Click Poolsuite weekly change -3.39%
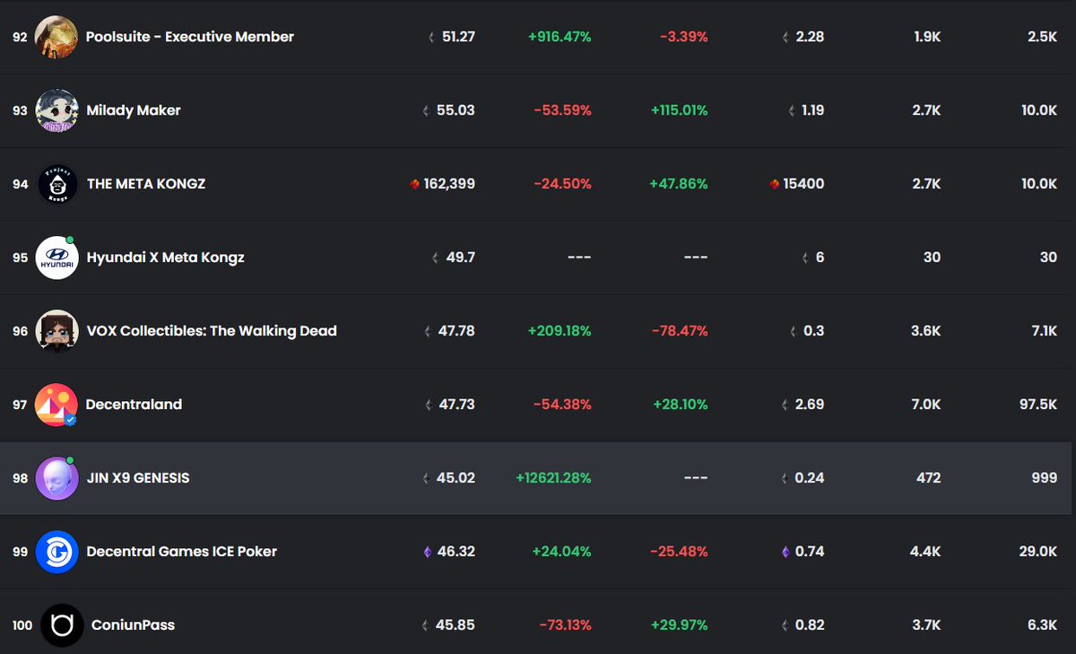Image resolution: width=1076 pixels, height=654 pixels. tap(684, 37)
